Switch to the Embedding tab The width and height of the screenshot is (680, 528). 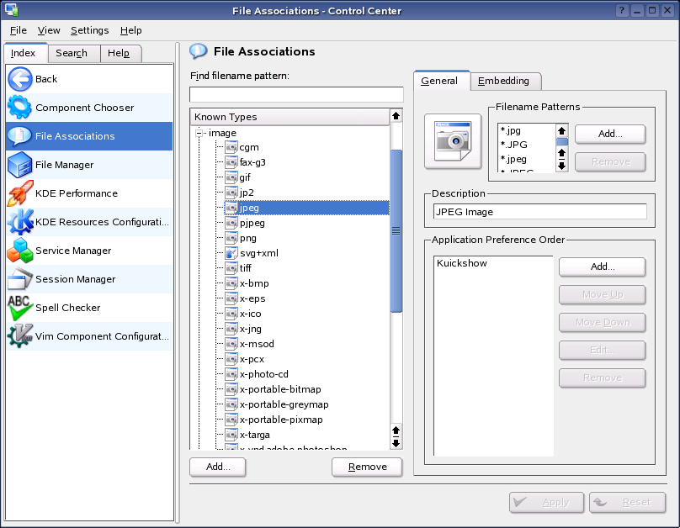[506, 81]
